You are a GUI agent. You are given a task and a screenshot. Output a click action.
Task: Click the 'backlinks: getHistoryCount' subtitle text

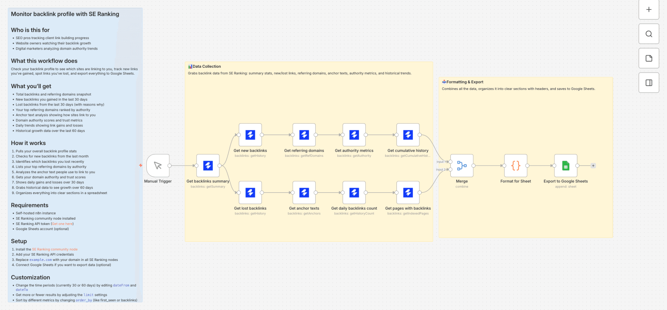pyautogui.click(x=354, y=213)
